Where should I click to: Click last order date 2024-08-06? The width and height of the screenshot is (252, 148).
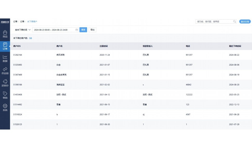tap(234, 65)
